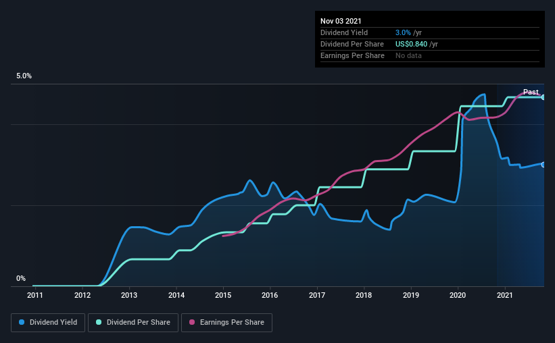Select the blue endpoint marker on Dividend Yield line
This screenshot has width=555, height=343.
(544, 165)
